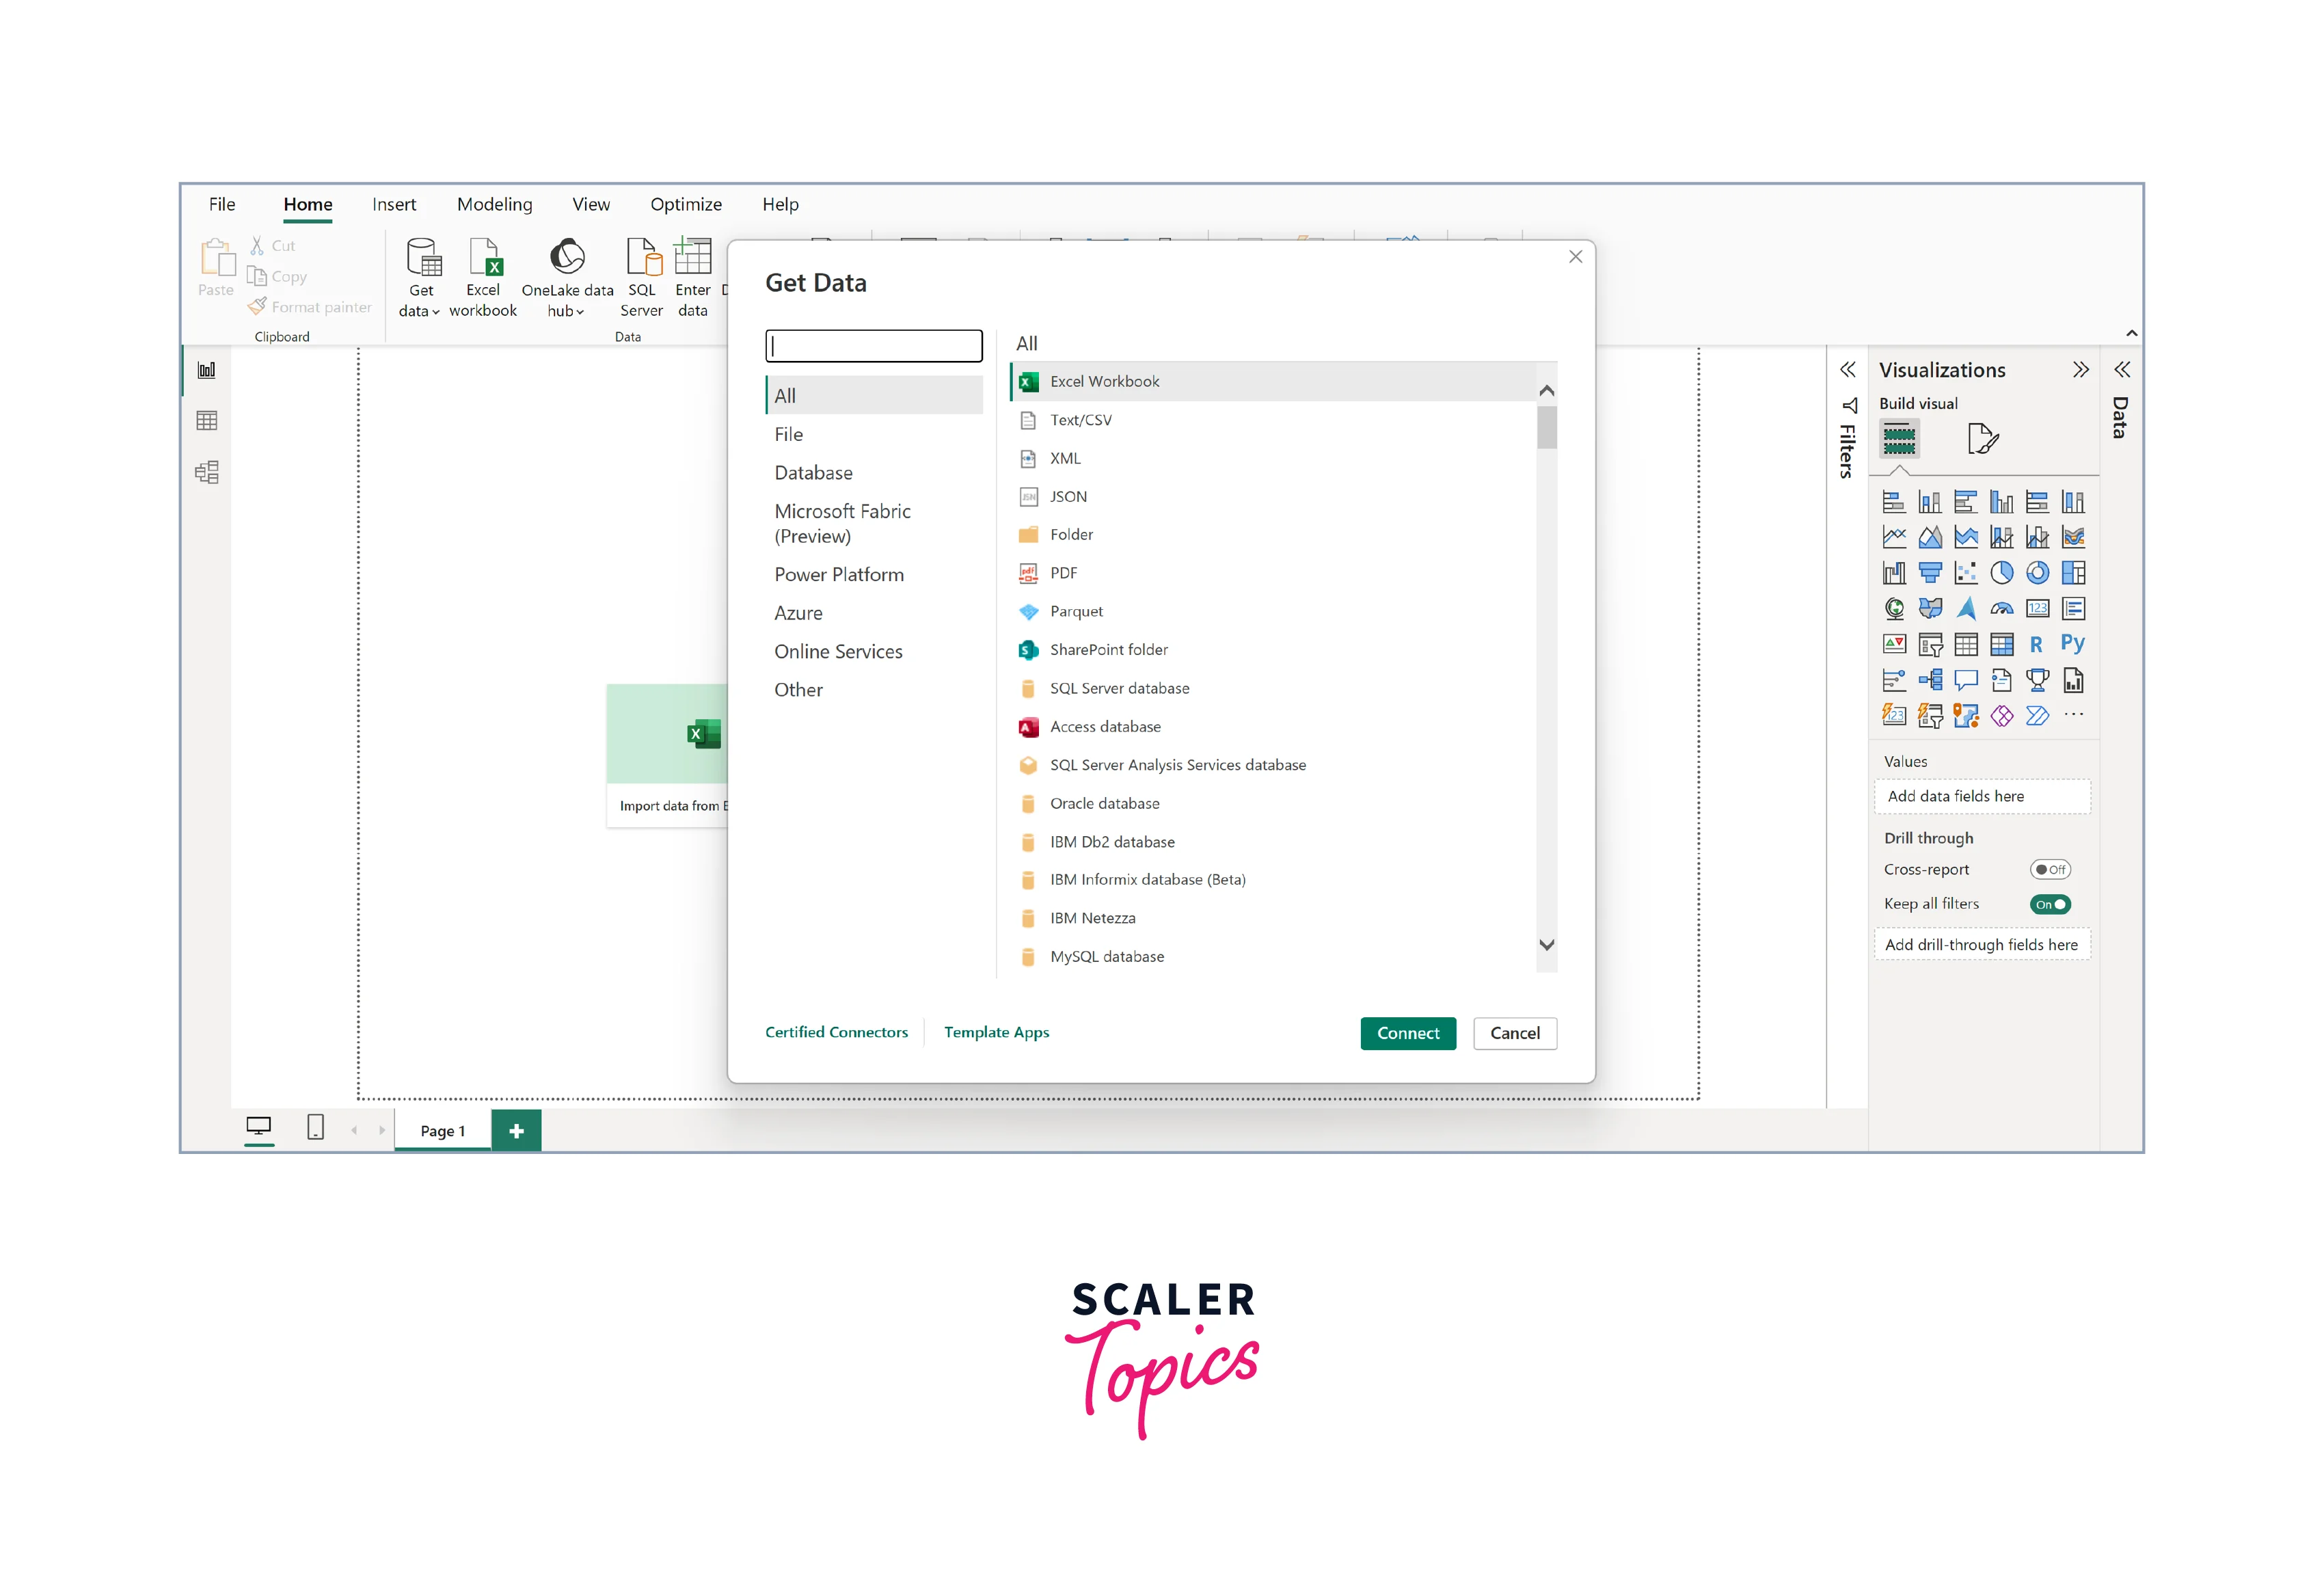Open the Modeling ribbon tab

point(494,205)
